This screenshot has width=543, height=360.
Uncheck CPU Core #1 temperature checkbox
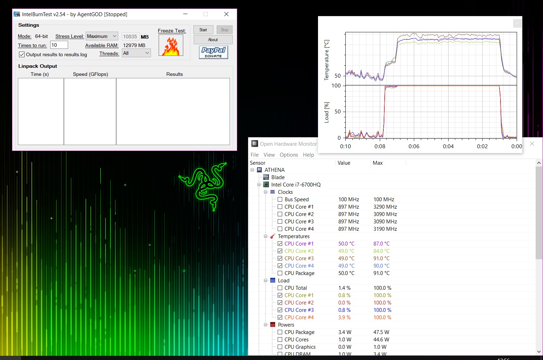280,244
